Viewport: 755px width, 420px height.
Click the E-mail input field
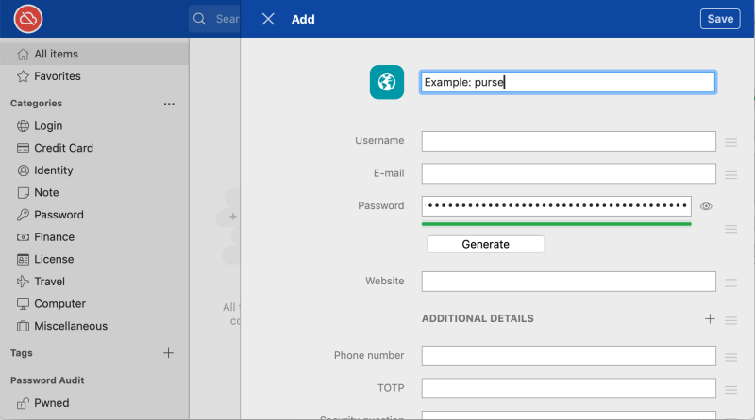coord(569,173)
